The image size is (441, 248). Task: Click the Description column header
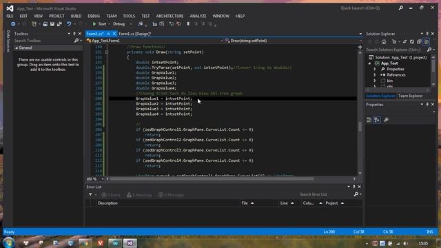(x=167, y=203)
